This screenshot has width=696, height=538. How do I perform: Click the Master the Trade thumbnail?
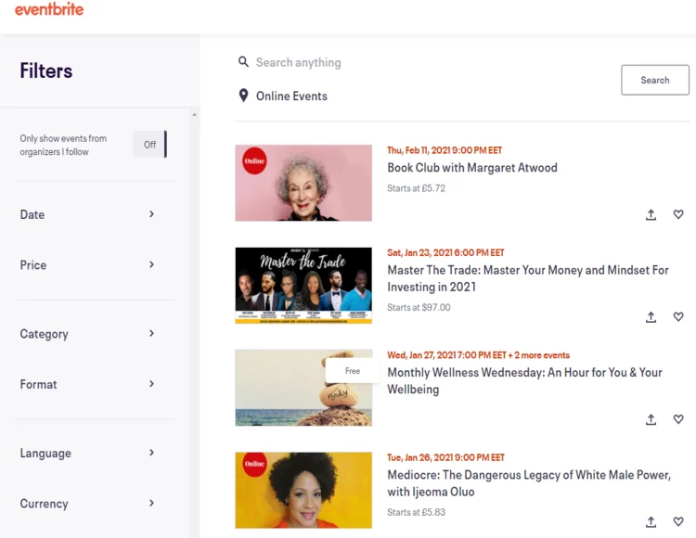303,285
